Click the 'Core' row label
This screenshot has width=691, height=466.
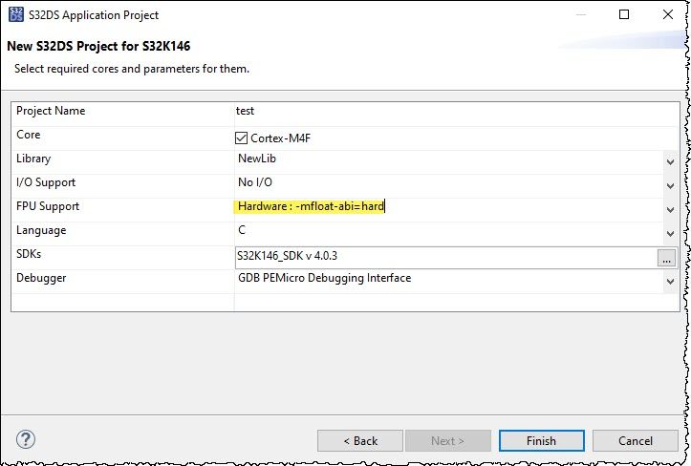pyautogui.click(x=29, y=135)
